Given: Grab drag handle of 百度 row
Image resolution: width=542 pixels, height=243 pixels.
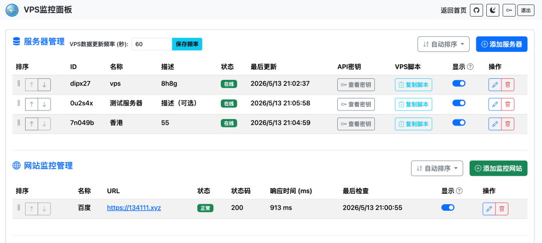Looking at the screenshot, I should click(x=19, y=208).
